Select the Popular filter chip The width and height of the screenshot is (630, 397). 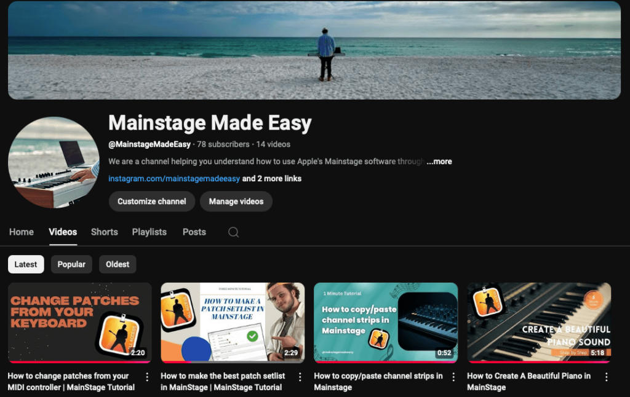(x=71, y=264)
